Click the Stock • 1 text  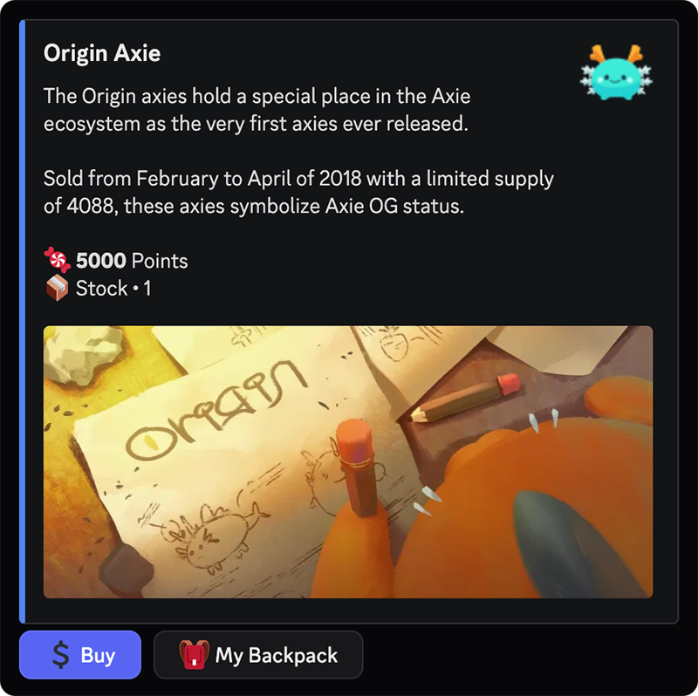pyautogui.click(x=113, y=289)
